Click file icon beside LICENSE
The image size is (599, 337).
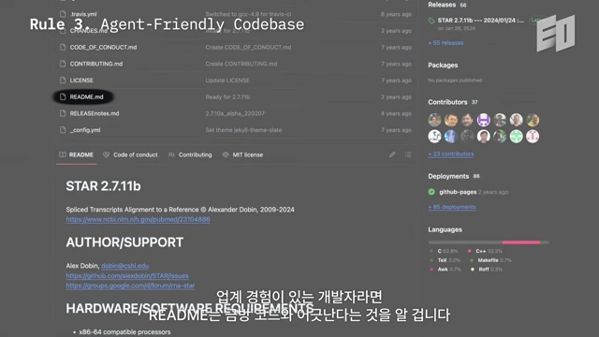point(63,81)
